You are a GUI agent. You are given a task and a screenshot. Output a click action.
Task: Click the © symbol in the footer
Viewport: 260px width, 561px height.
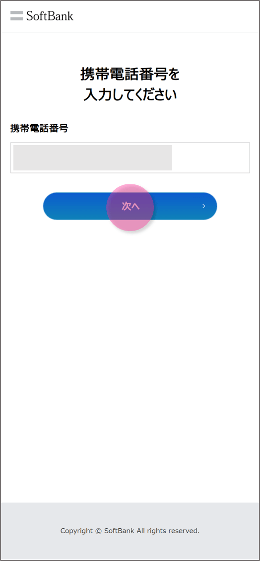point(99,531)
